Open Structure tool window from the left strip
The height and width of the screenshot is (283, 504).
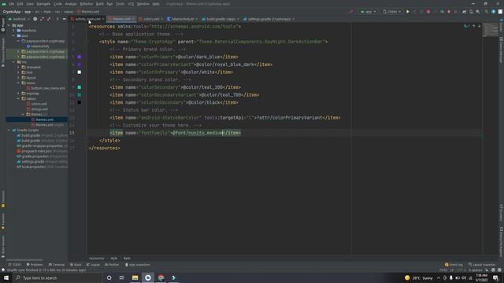click(3, 199)
